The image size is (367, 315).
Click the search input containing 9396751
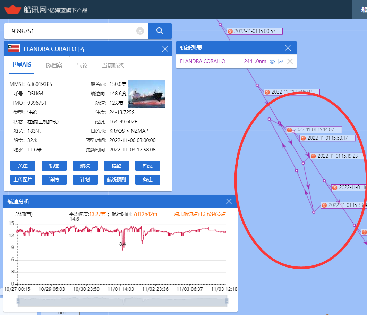click(x=69, y=31)
